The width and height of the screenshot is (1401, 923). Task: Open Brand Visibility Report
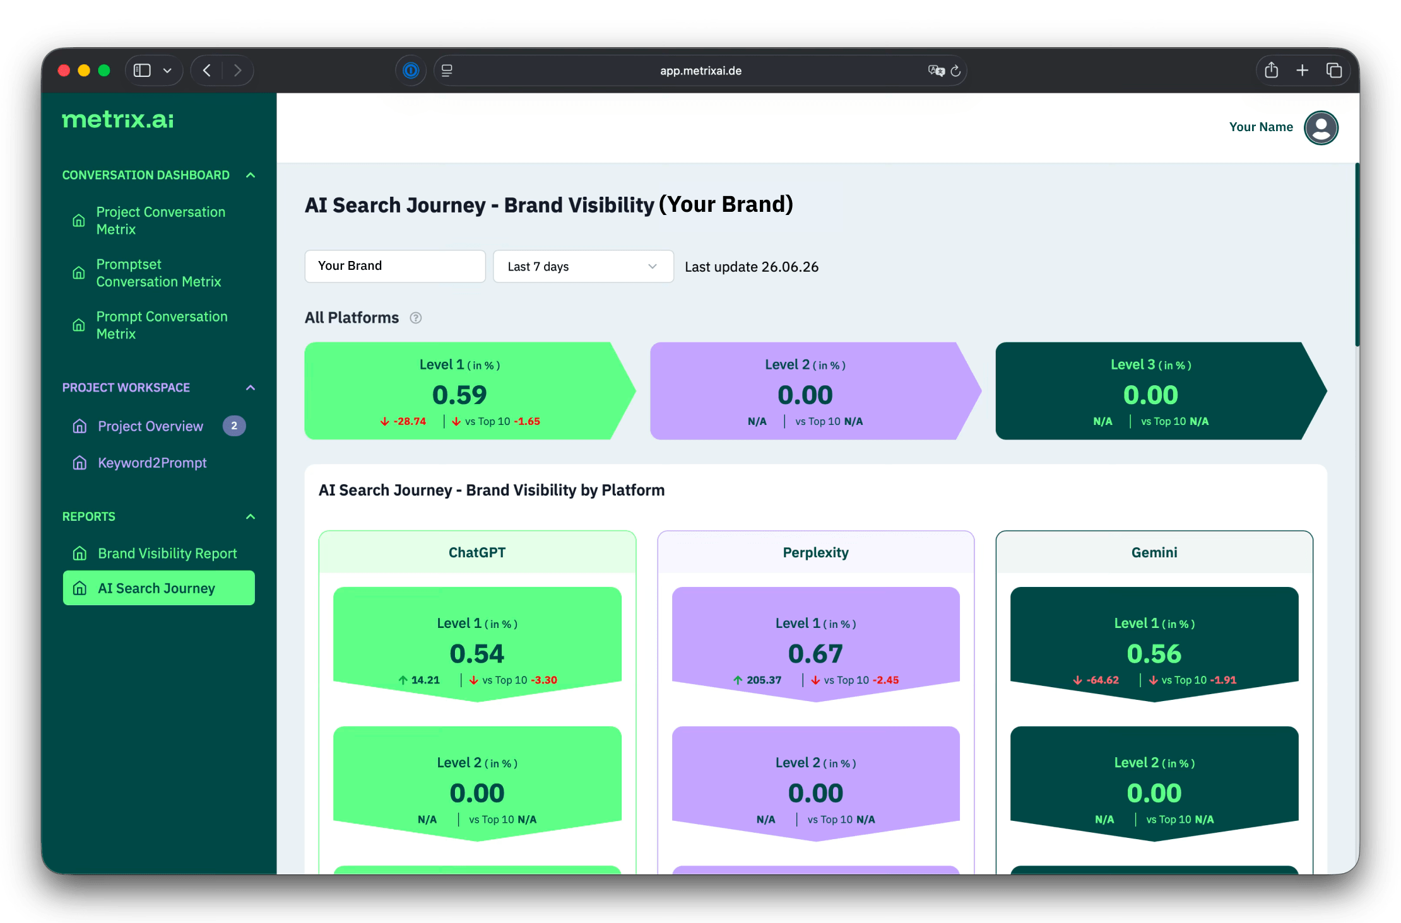click(167, 554)
